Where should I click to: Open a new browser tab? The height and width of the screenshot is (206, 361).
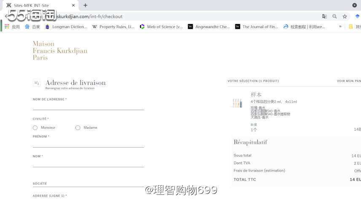pyautogui.click(x=86, y=5)
